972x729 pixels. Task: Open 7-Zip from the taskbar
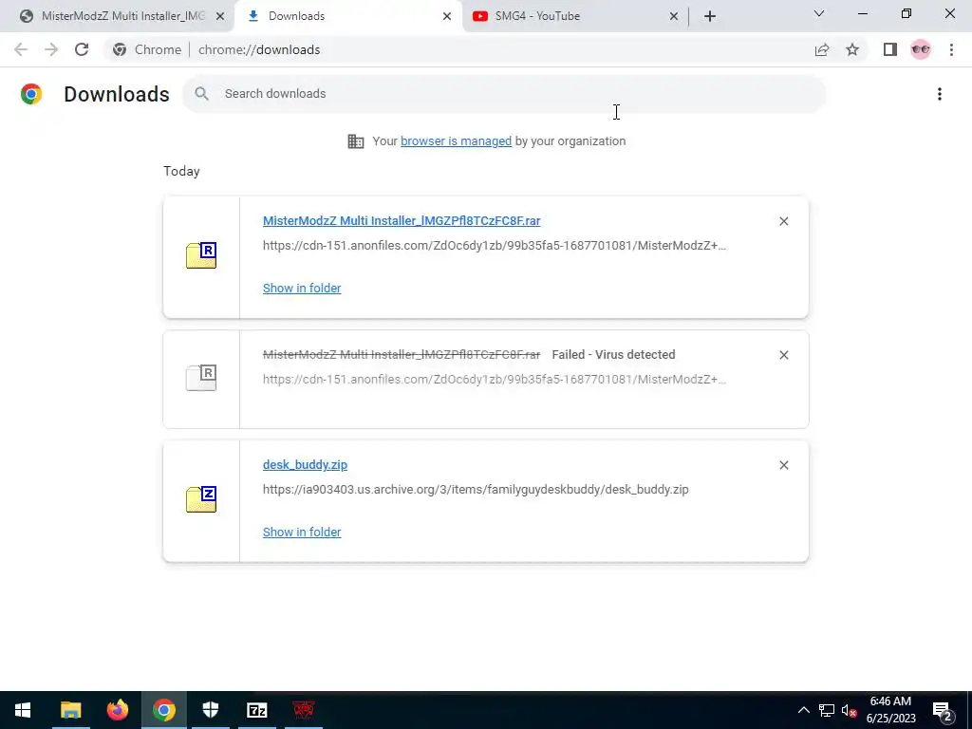[x=257, y=710]
